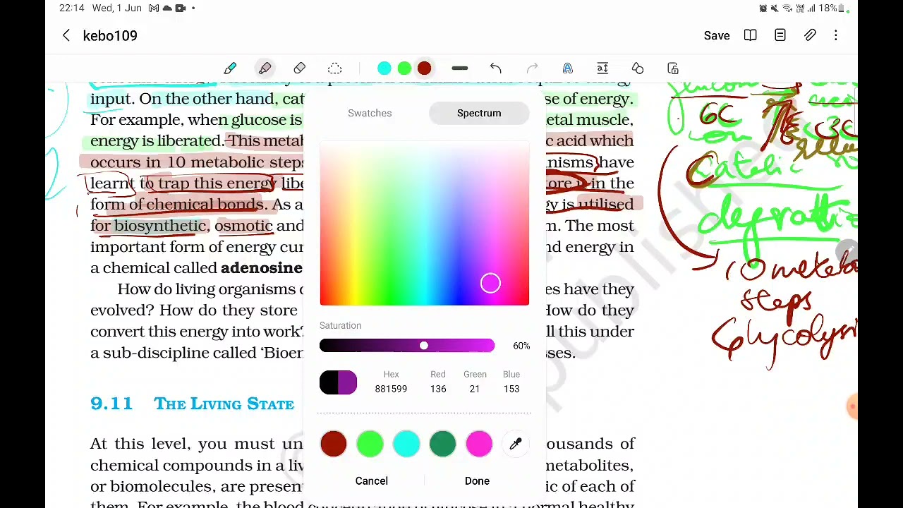Open reading mode book icon

point(751,35)
